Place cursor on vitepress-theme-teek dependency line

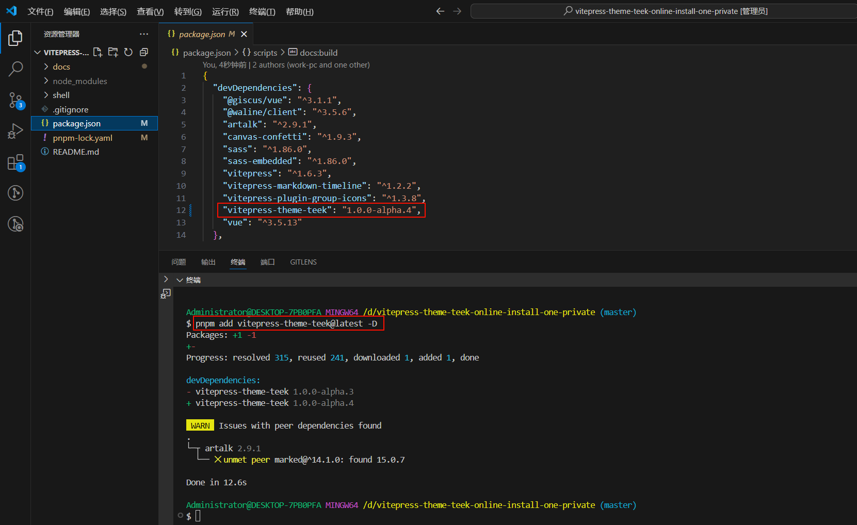[x=321, y=210]
